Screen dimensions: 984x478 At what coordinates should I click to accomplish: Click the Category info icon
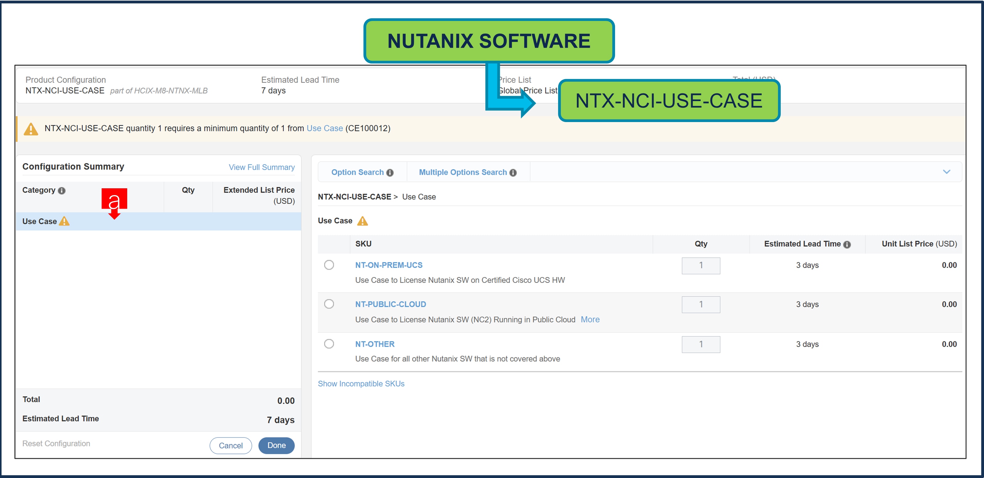[62, 191]
